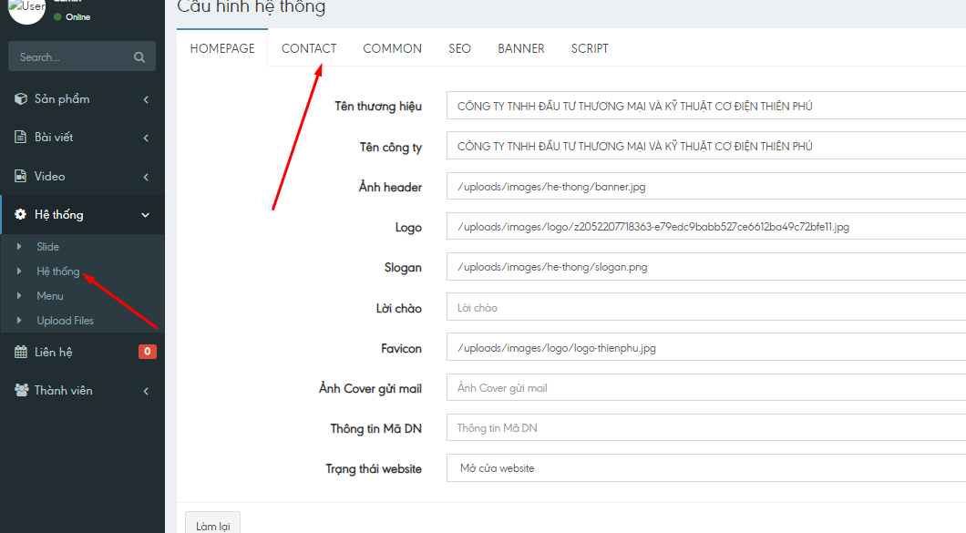Click the Video image icon
Screen dimensions: 966x533
(21, 176)
